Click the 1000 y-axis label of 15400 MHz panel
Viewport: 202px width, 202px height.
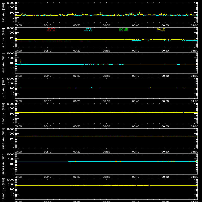11,184
